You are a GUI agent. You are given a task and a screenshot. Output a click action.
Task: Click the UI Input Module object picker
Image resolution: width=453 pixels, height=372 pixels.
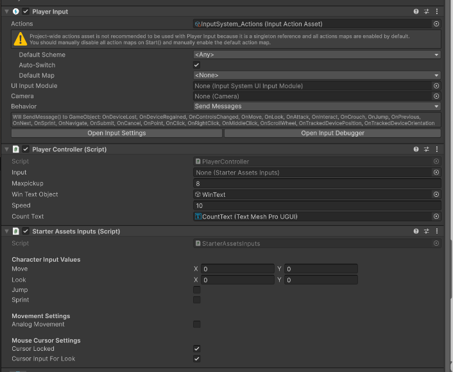436,86
